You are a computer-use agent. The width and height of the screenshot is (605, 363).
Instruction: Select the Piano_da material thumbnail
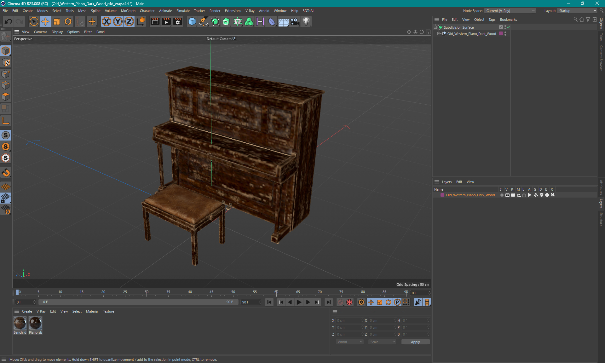(x=35, y=324)
